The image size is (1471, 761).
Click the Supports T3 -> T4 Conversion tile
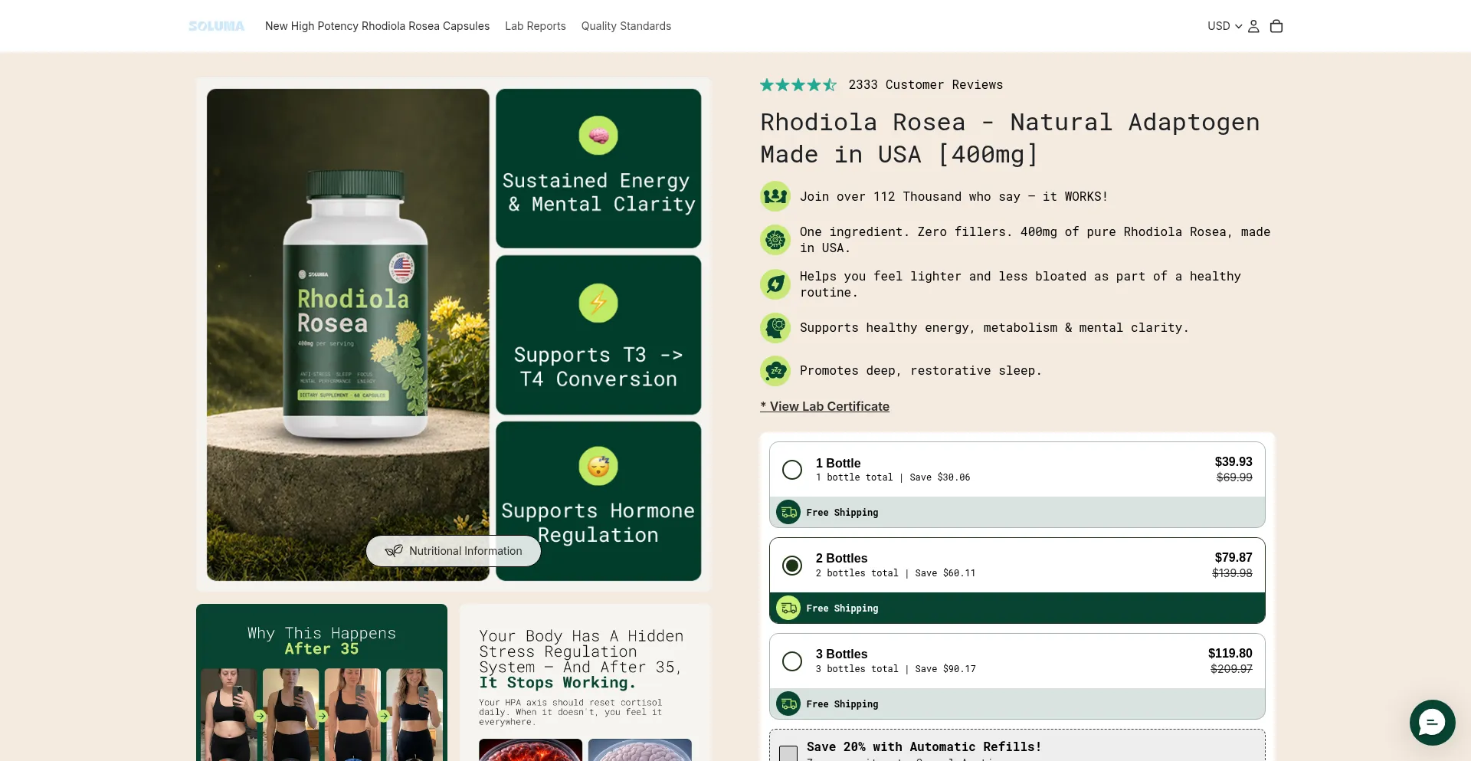tap(598, 335)
